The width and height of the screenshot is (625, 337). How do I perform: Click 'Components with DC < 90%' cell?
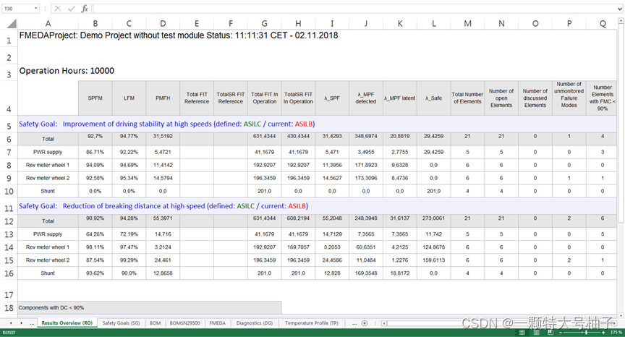point(150,307)
